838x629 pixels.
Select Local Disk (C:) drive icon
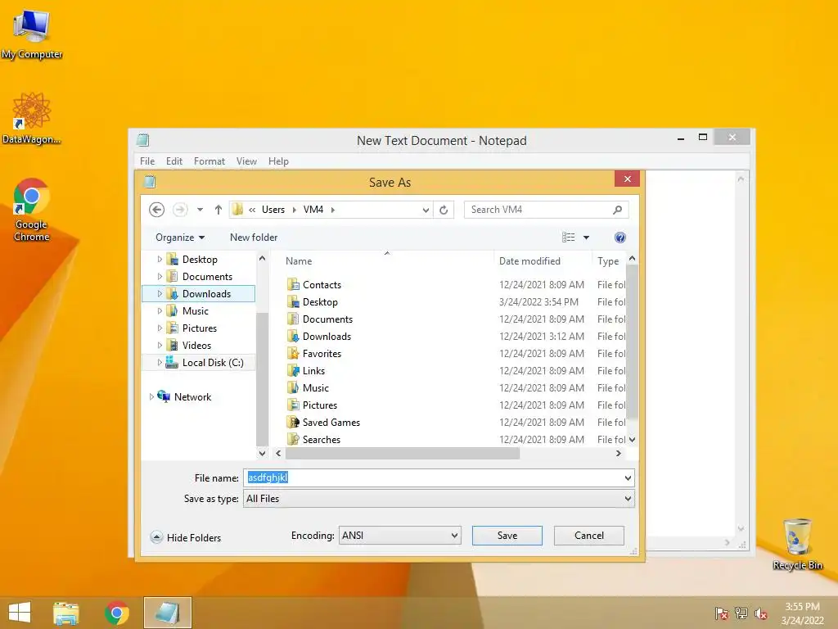pos(172,362)
